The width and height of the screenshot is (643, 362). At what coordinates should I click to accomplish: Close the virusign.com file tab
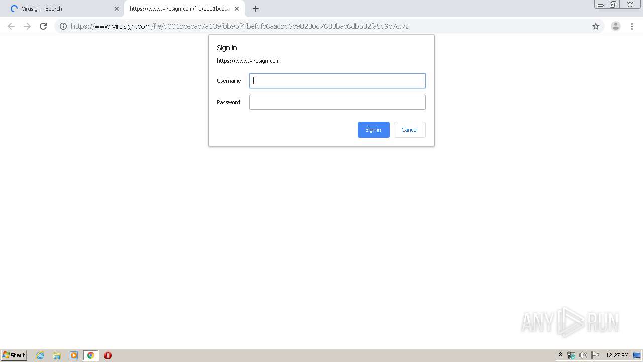point(237,9)
